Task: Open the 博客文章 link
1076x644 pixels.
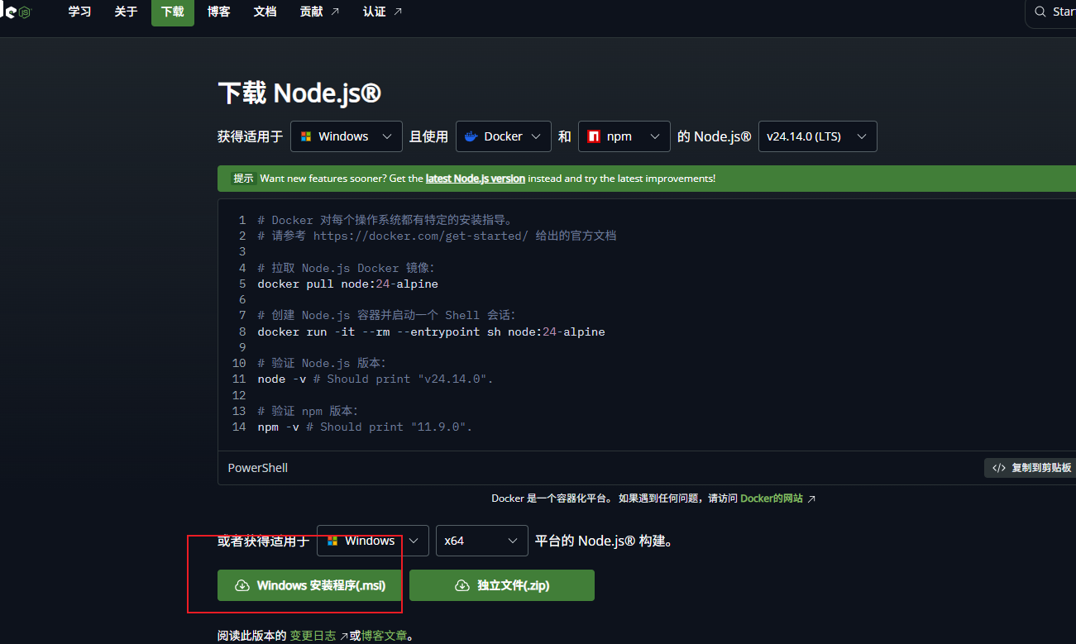Action: click(384, 636)
